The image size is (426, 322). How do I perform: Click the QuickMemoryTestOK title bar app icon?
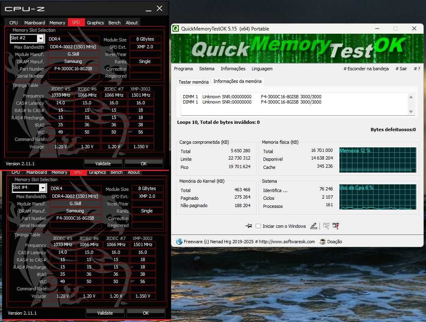tap(176, 28)
